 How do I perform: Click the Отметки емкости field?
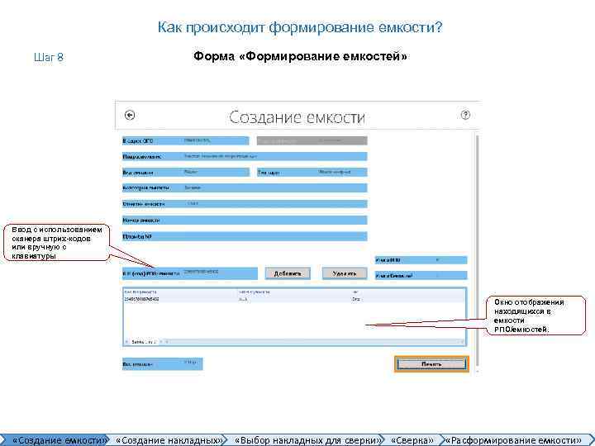[245, 204]
